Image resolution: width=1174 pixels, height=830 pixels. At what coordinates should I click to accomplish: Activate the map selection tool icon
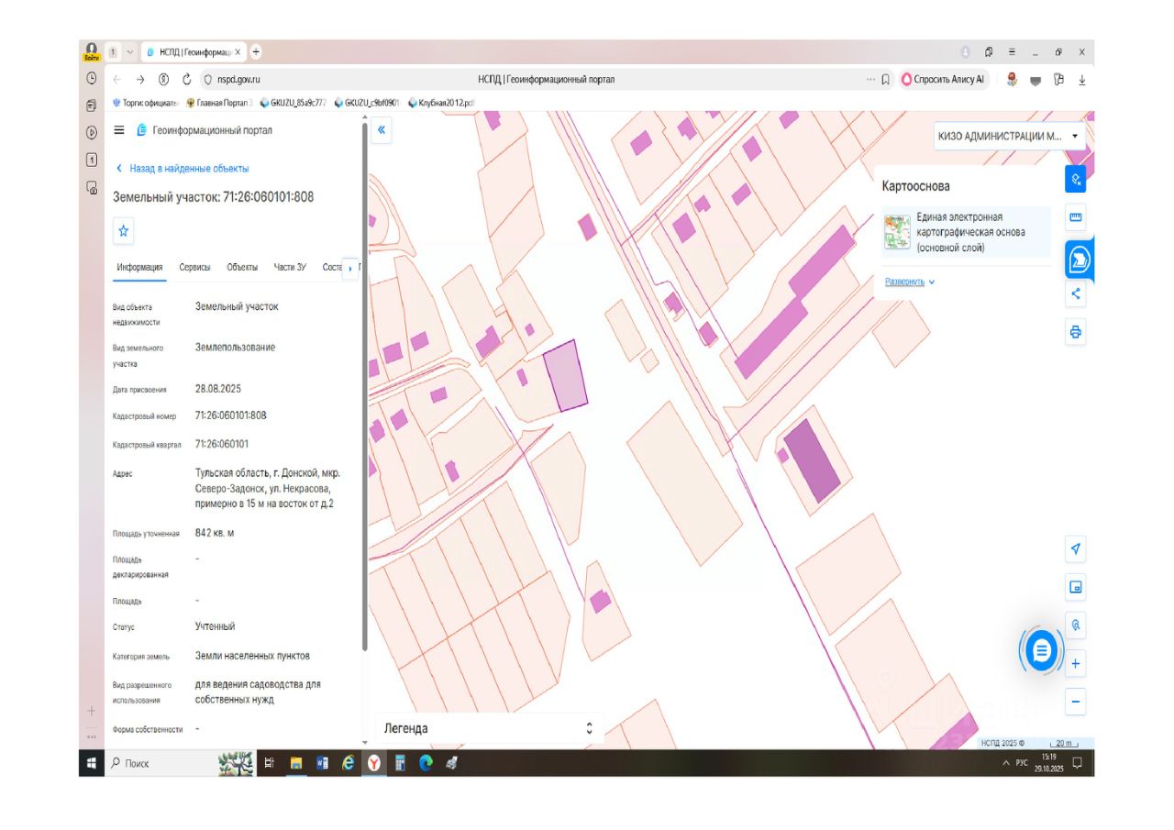click(x=1076, y=179)
